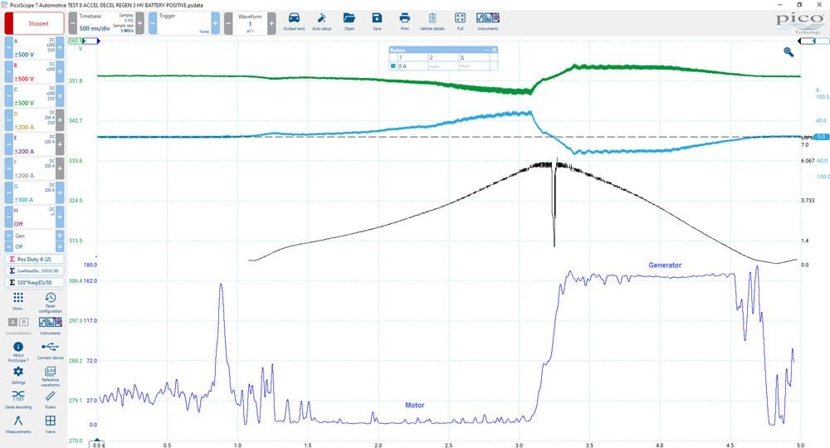Screen dimensions: 830x448
Task: Increase timebase with plus button
Action: 139,23
